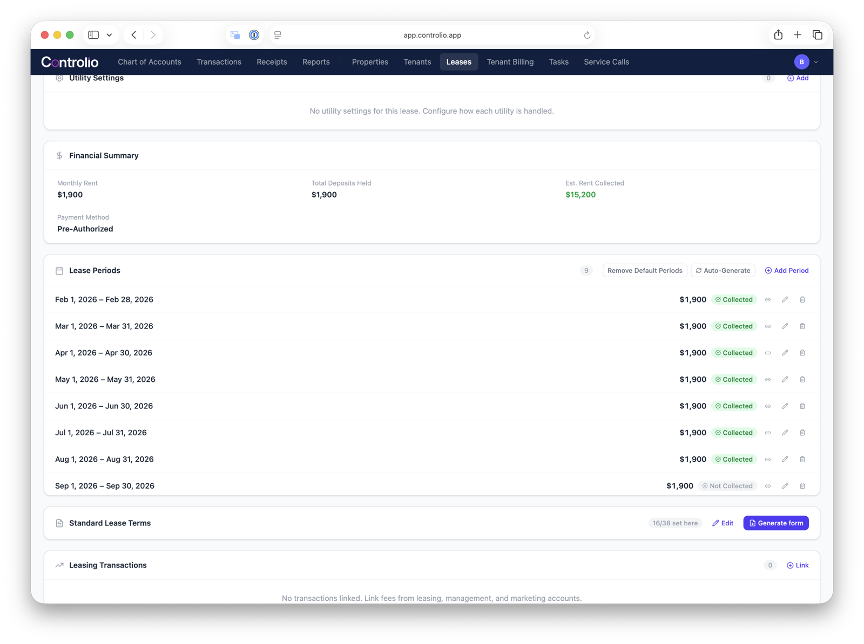This screenshot has width=864, height=644.
Task: Edit the Sep 1, 2026 lease period
Action: (785, 486)
